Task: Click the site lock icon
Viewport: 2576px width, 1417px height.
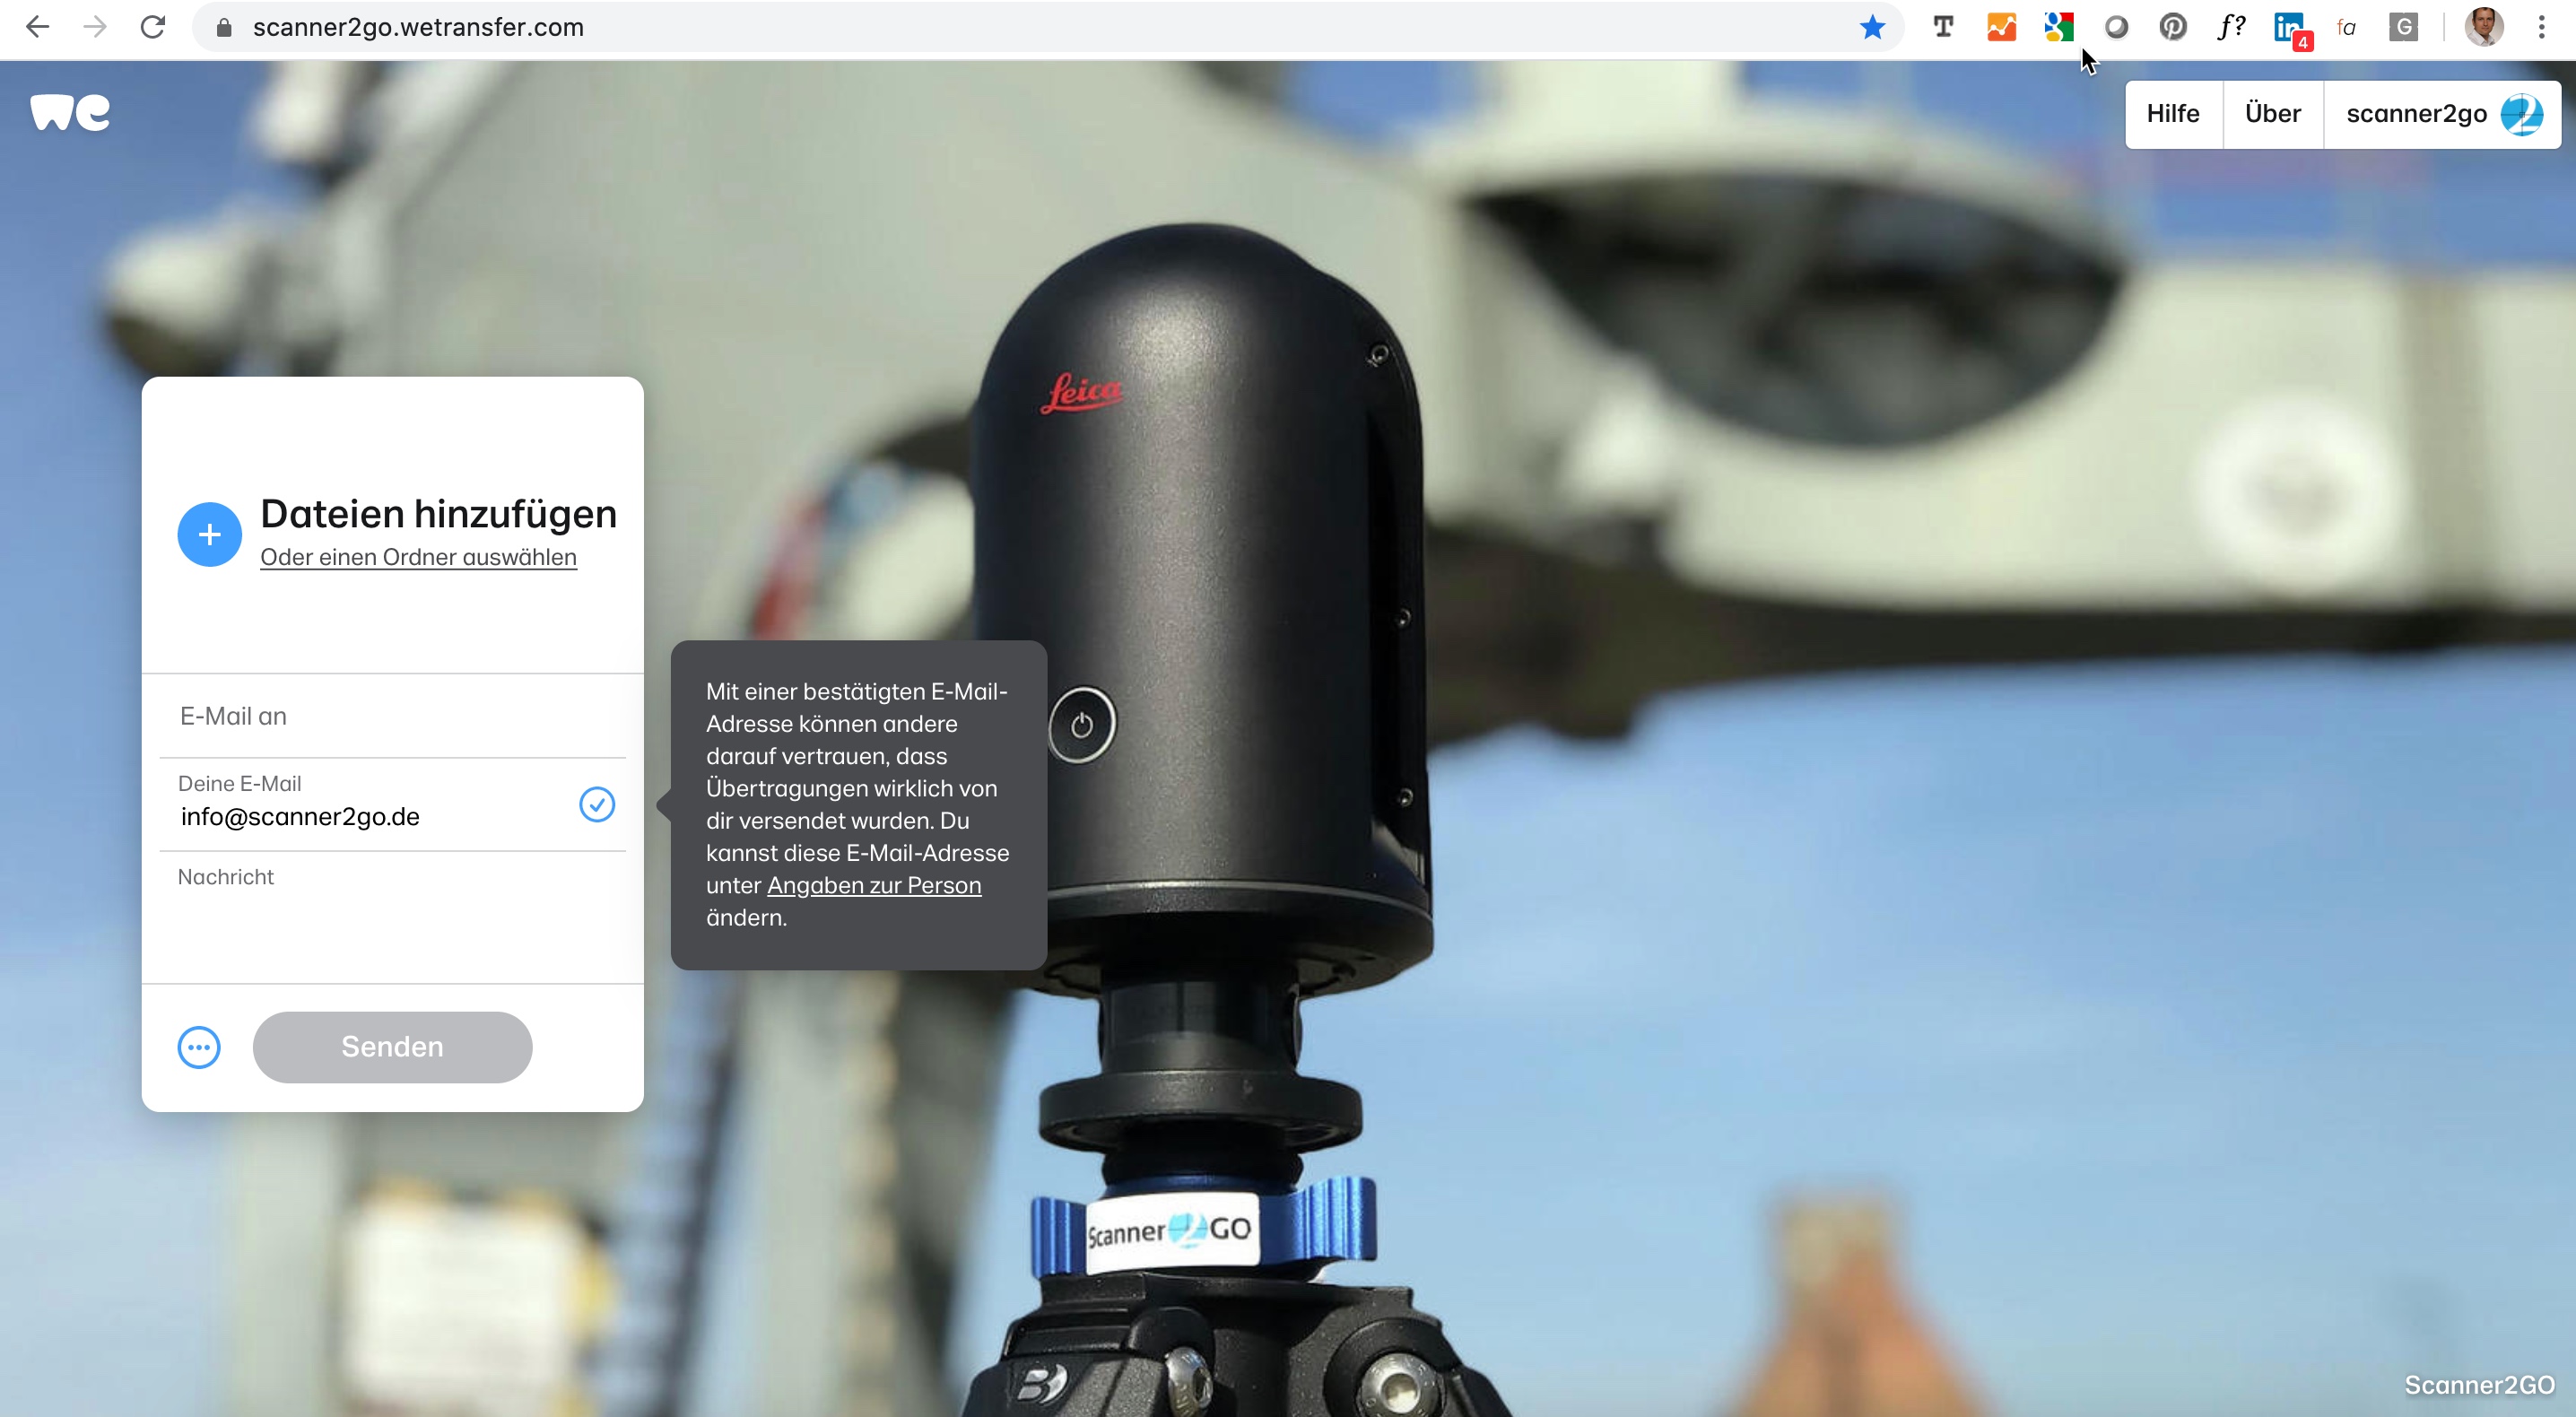Action: click(224, 27)
